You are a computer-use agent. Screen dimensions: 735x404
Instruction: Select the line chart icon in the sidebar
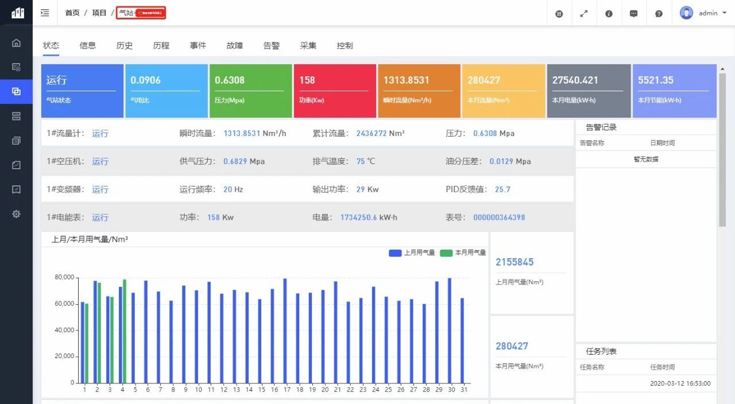click(16, 165)
